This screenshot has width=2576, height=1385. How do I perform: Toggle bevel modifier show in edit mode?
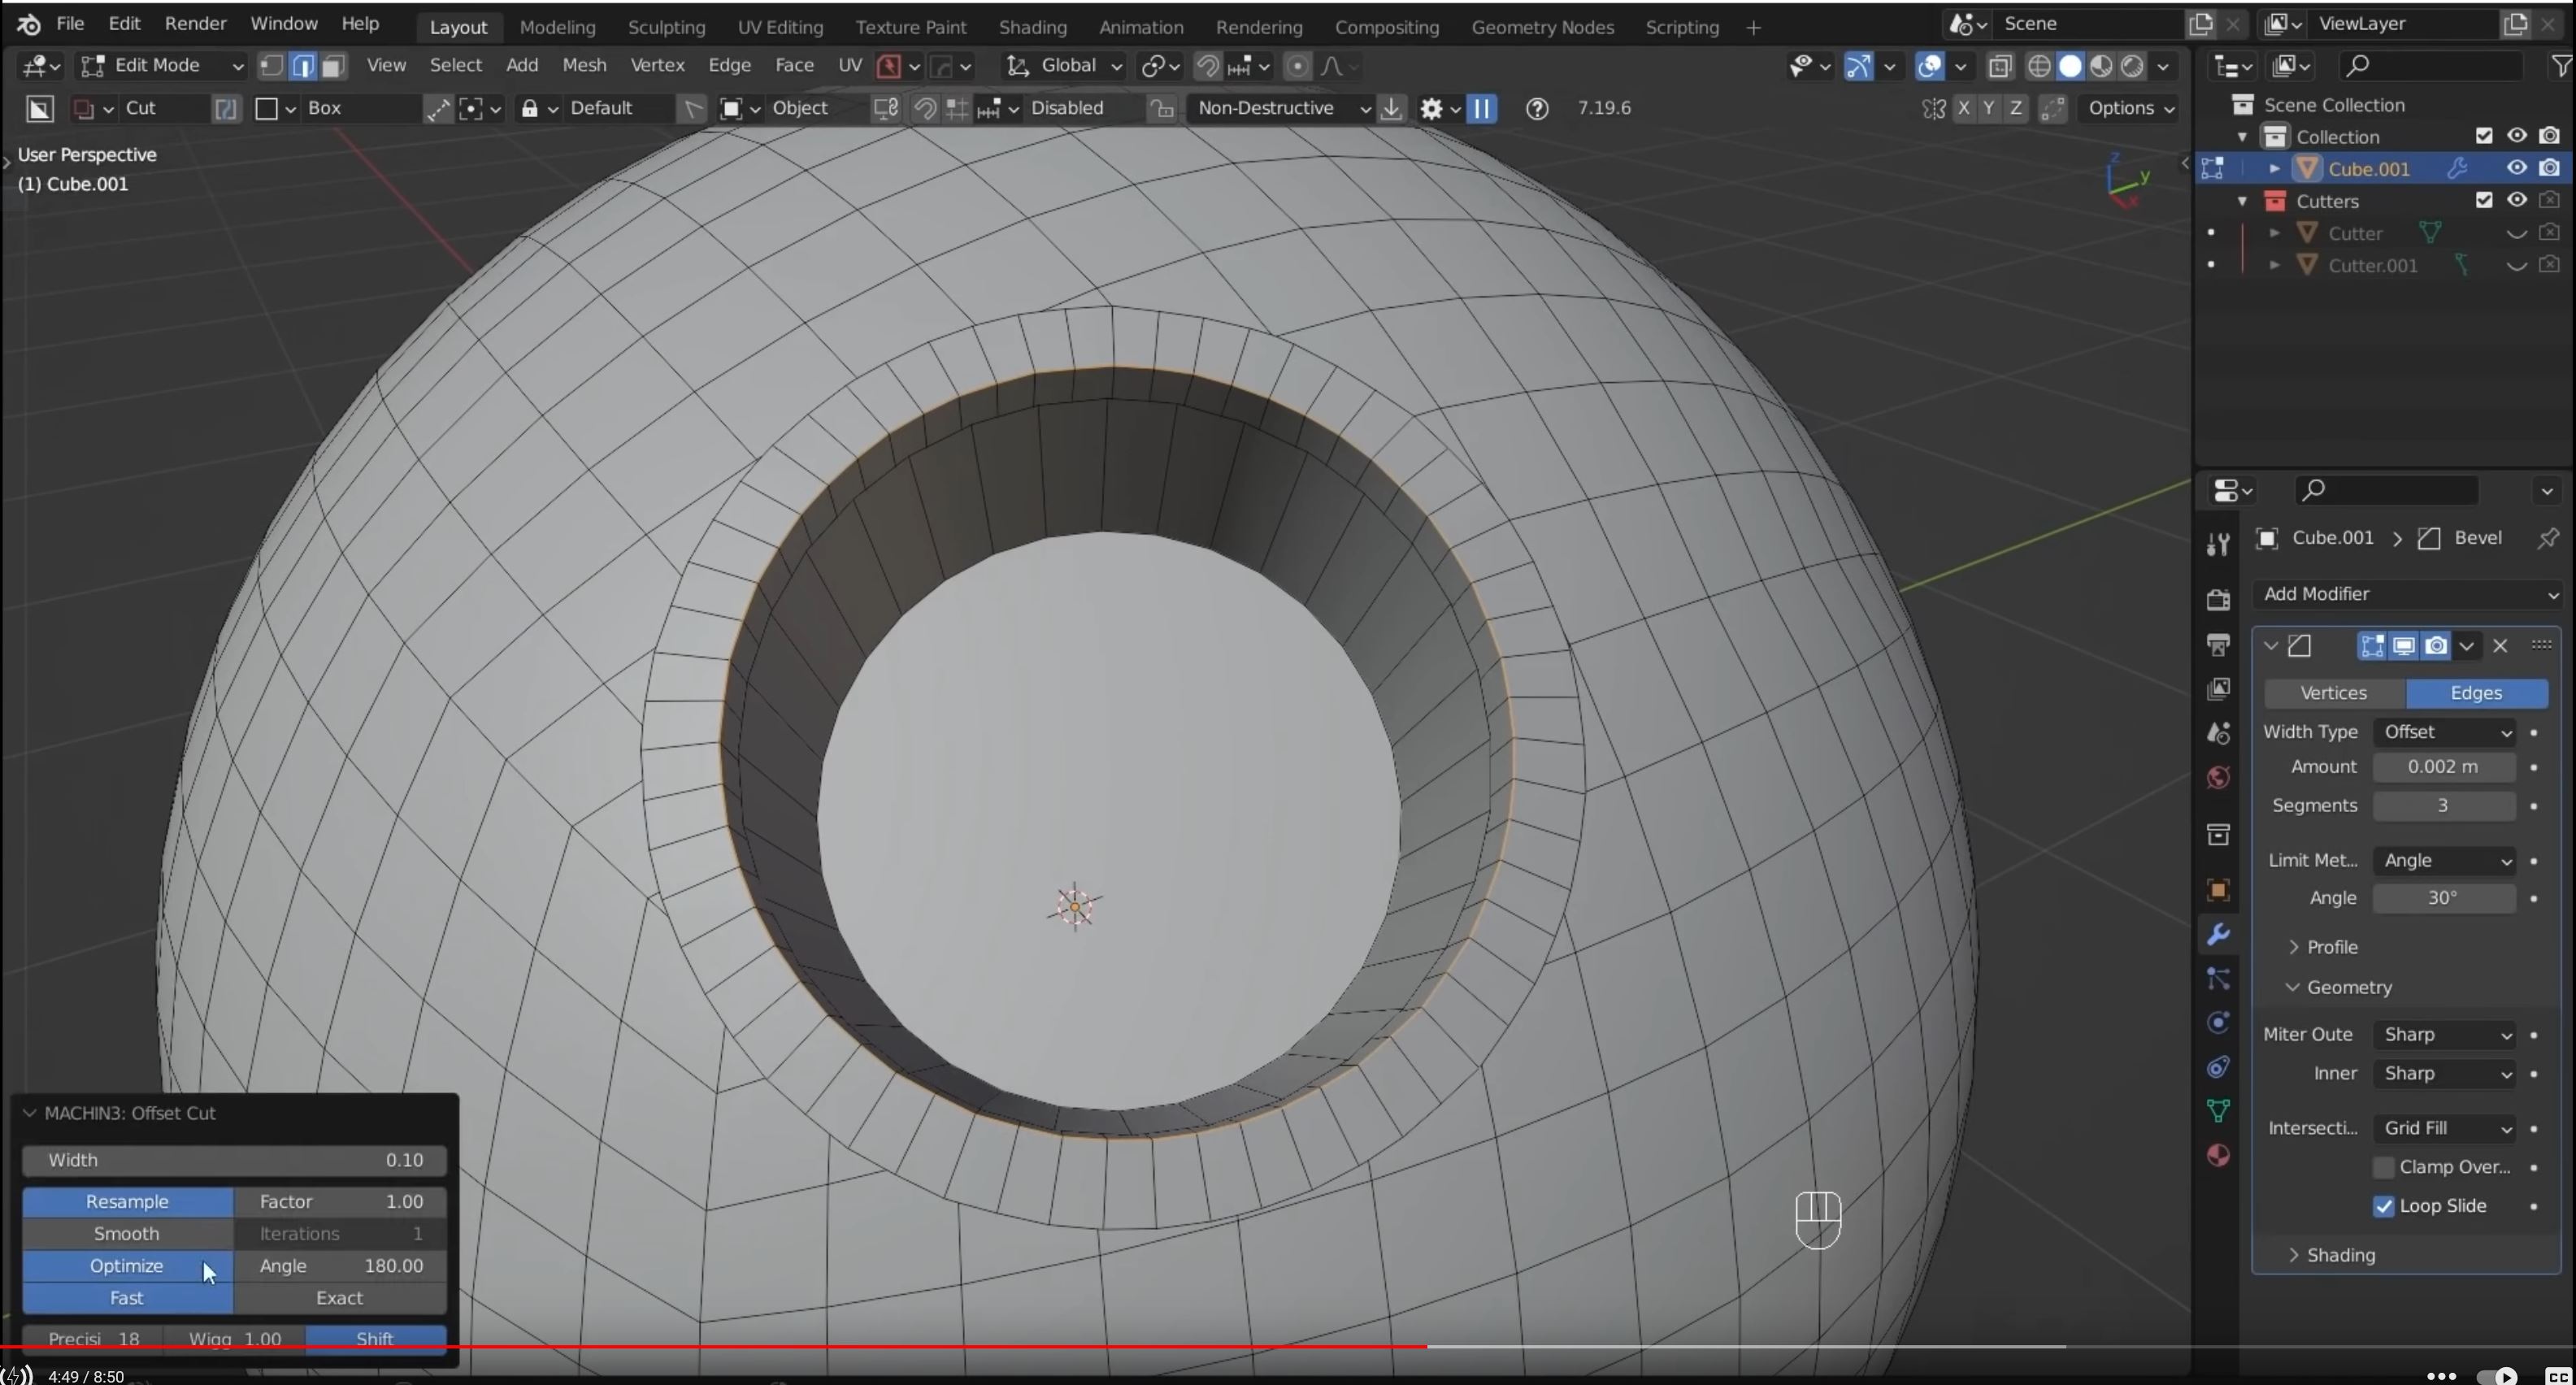[x=2372, y=646]
